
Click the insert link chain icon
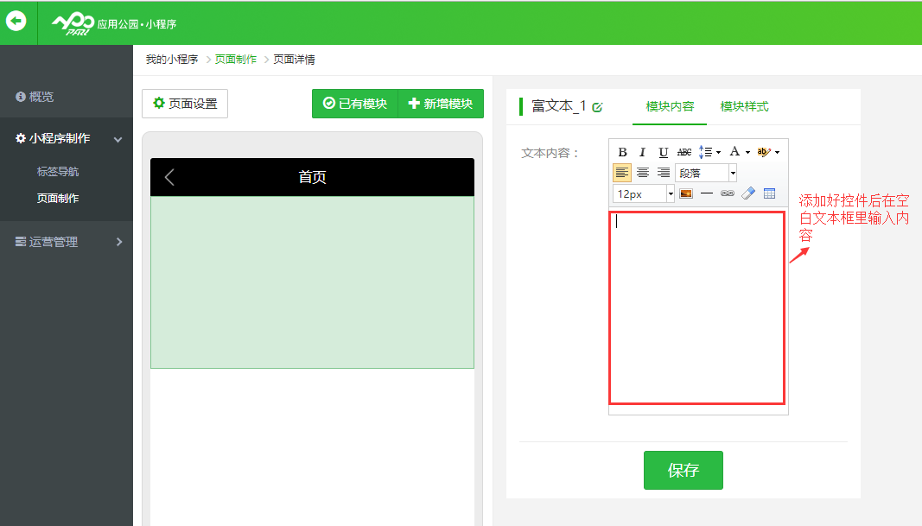[x=728, y=193]
